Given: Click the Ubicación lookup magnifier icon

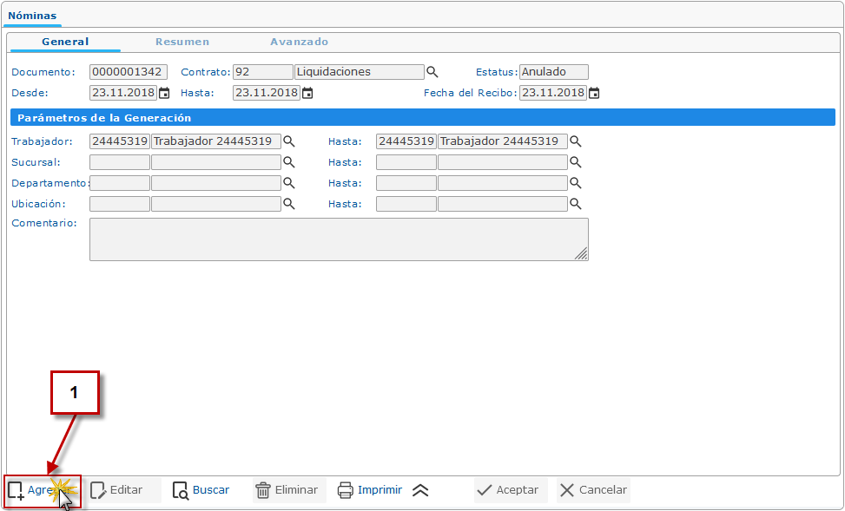Looking at the screenshot, I should pos(289,204).
